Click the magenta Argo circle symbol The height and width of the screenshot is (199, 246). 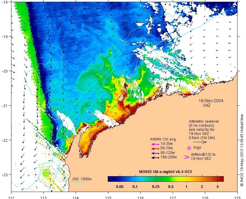pos(189,148)
